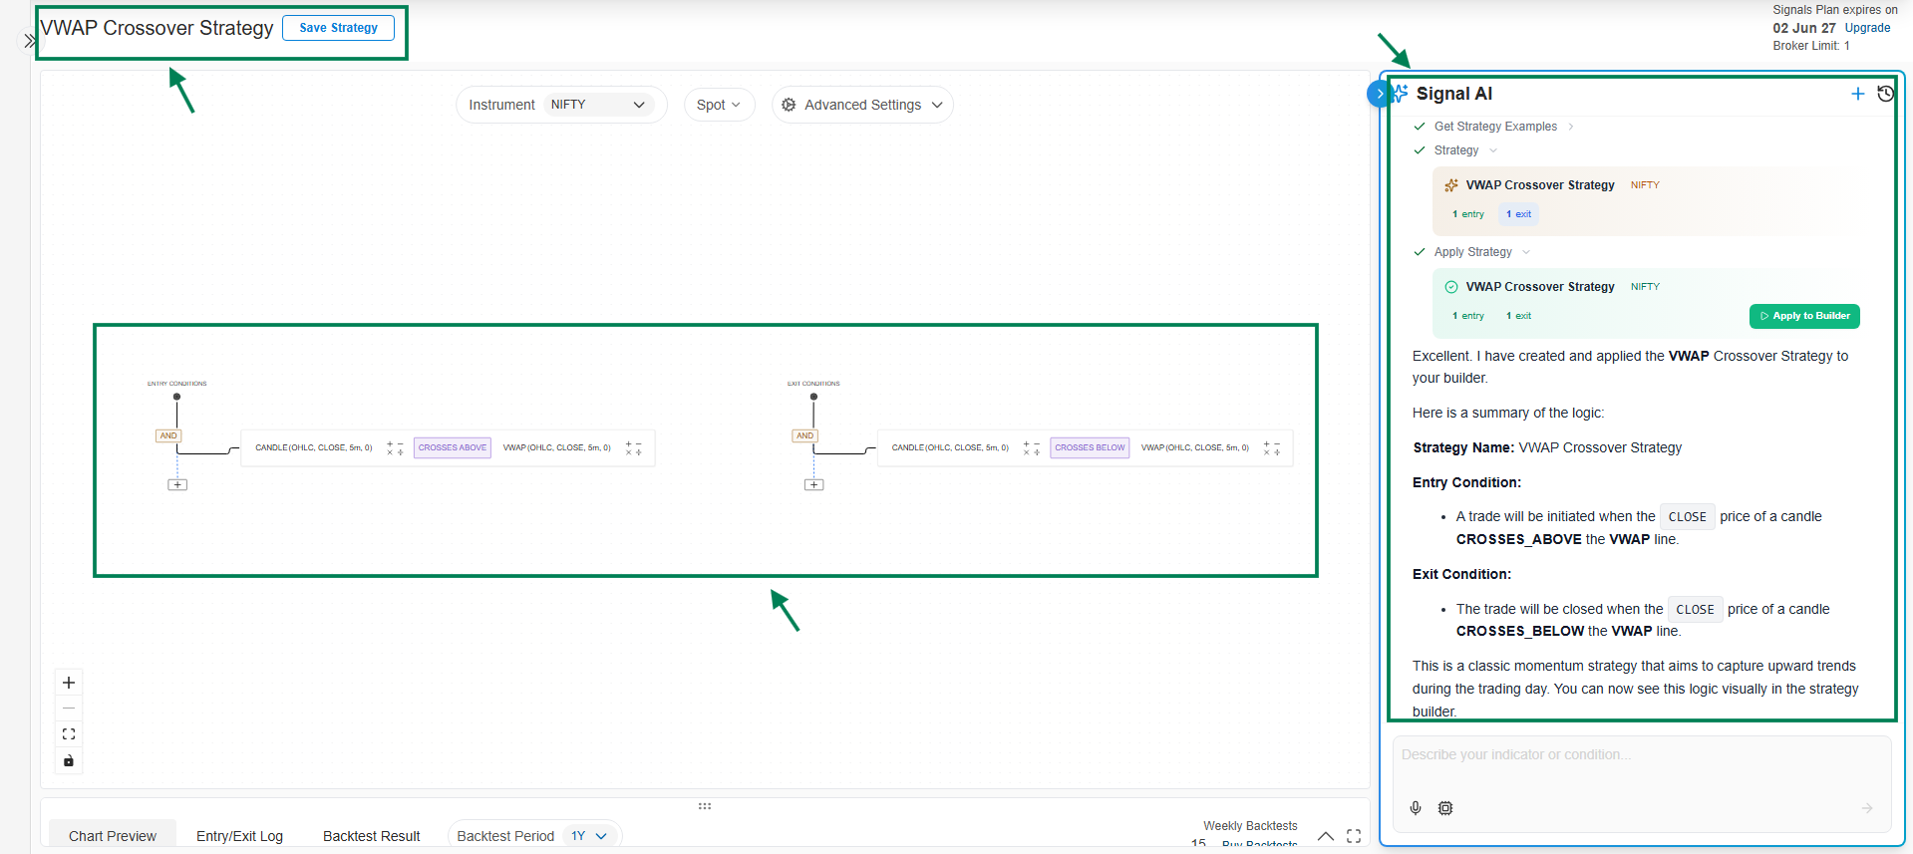Image resolution: width=1913 pixels, height=854 pixels.
Task: Click the microphone icon in chat input
Action: coord(1416,808)
